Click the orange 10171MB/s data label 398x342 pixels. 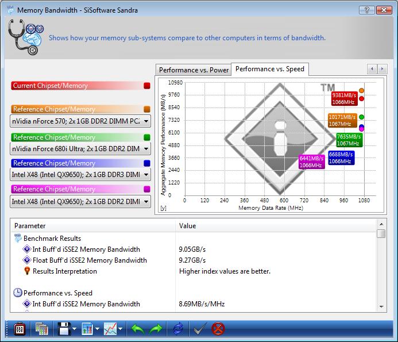pyautogui.click(x=342, y=121)
